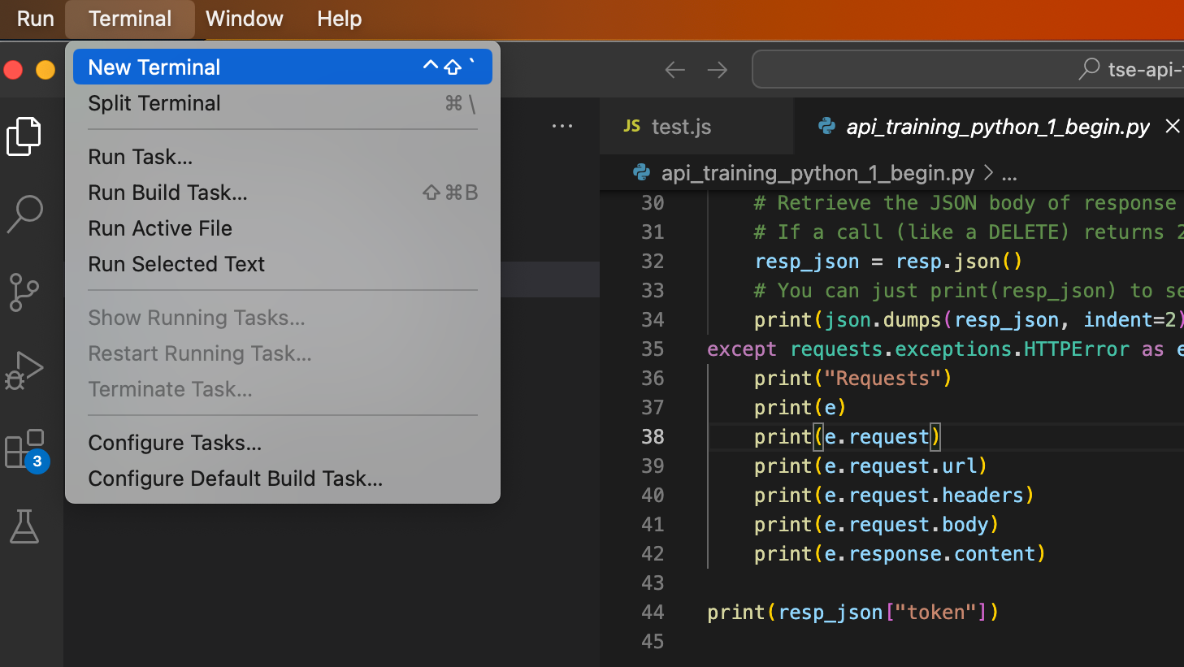This screenshot has width=1184, height=667.
Task: Open the editor more actions menu
Action: tap(562, 126)
